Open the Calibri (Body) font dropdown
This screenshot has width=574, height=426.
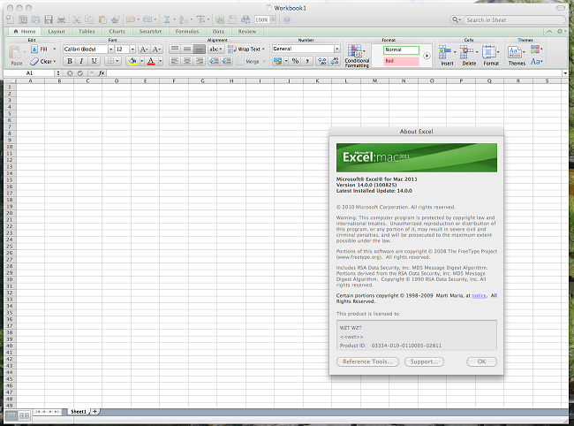110,49
